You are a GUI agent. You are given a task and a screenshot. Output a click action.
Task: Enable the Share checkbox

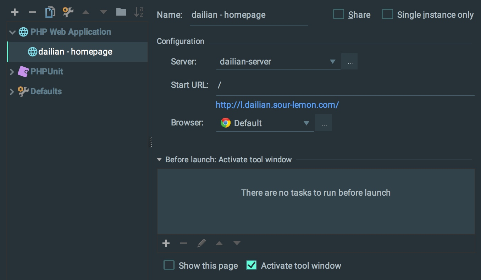pos(339,15)
